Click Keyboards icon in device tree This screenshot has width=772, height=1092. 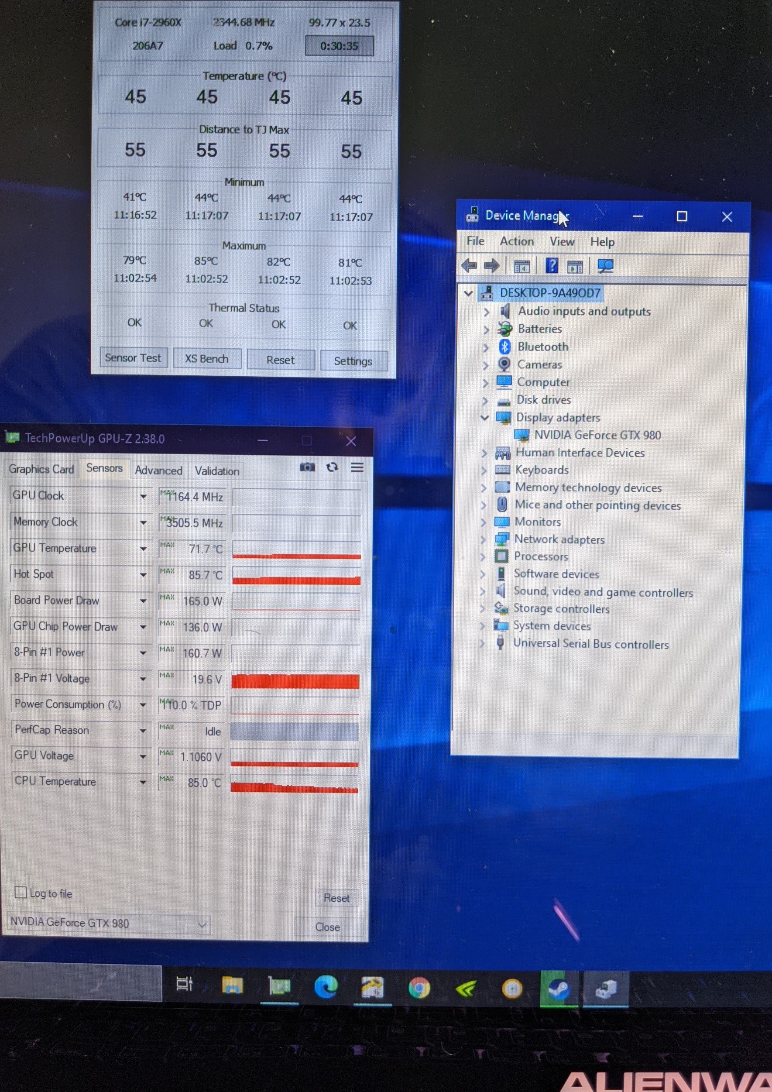pyautogui.click(x=503, y=470)
